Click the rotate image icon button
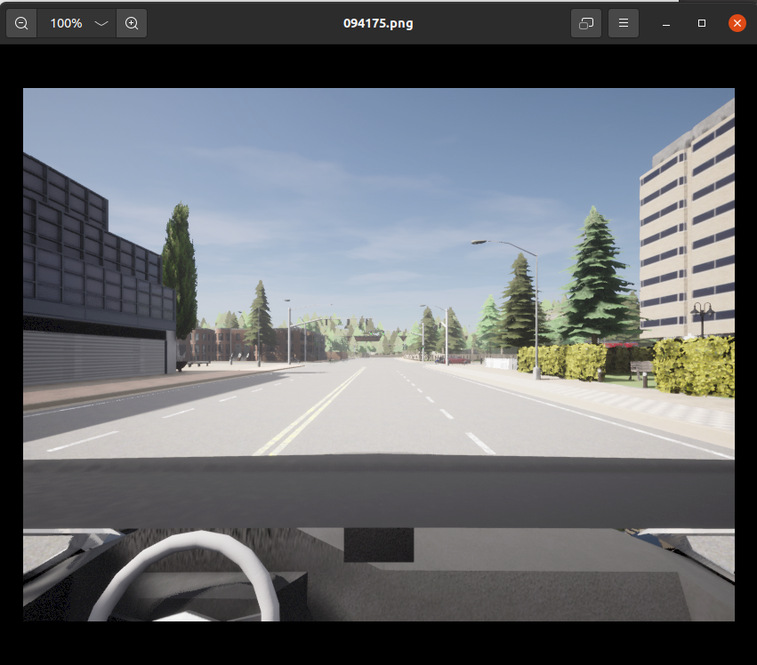Viewport: 757px width, 665px height. (x=586, y=23)
